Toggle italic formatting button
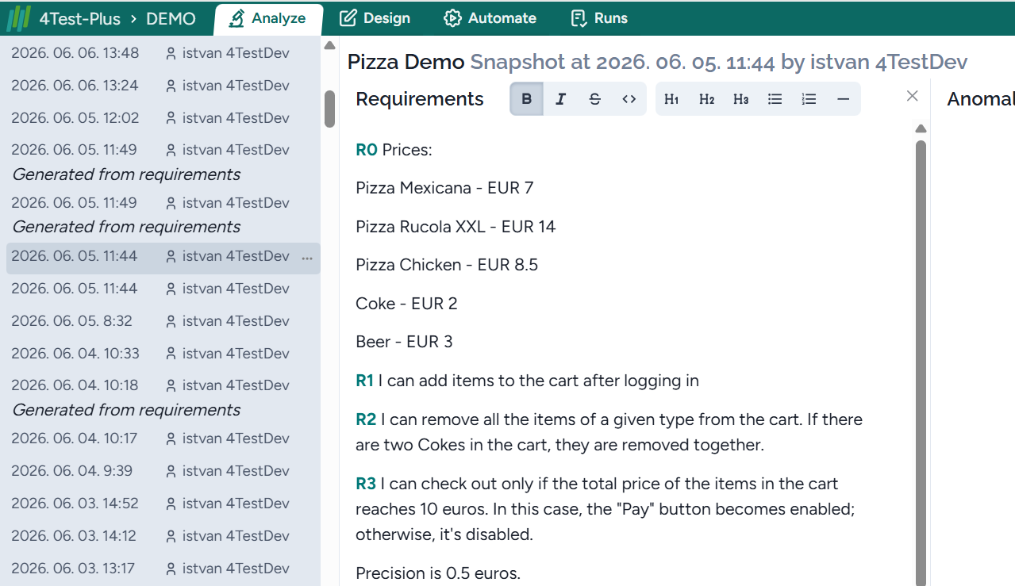Image resolution: width=1015 pixels, height=586 pixels. pyautogui.click(x=560, y=99)
